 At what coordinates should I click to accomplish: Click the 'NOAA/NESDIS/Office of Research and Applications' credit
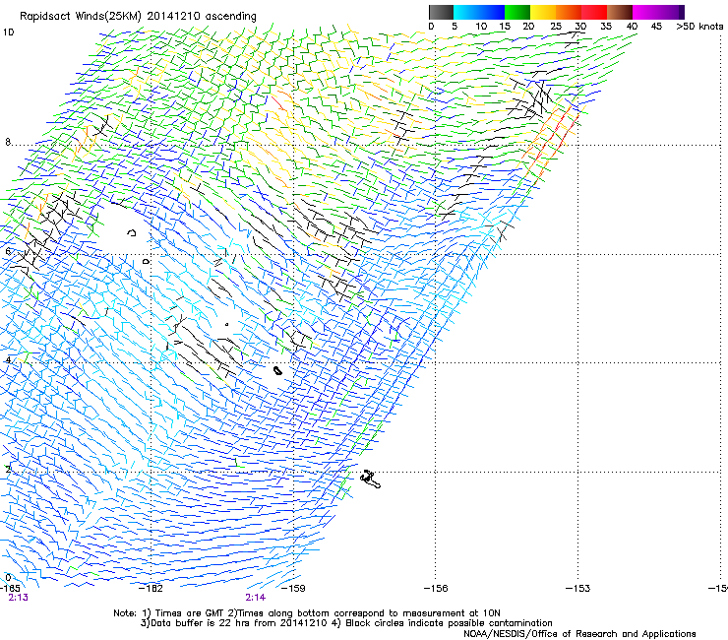tap(579, 633)
